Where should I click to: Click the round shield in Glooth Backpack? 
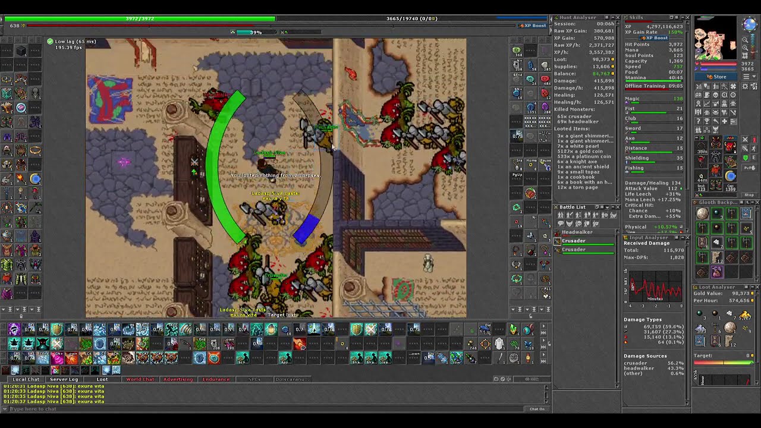tap(702, 213)
